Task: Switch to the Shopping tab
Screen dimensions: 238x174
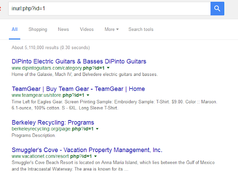Action: 38,29
